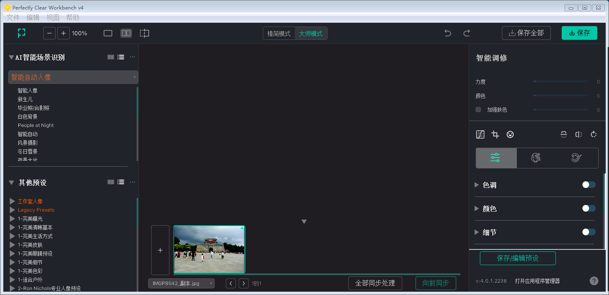The image size is (609, 295).
Task: Open the color palette finishing tab
Action: point(576,158)
